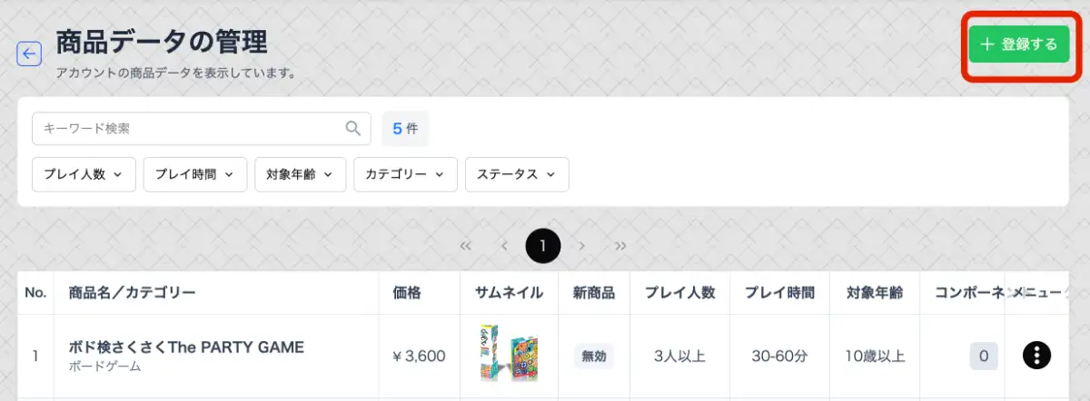
Task: Go to the first page arrow
Action: [466, 246]
